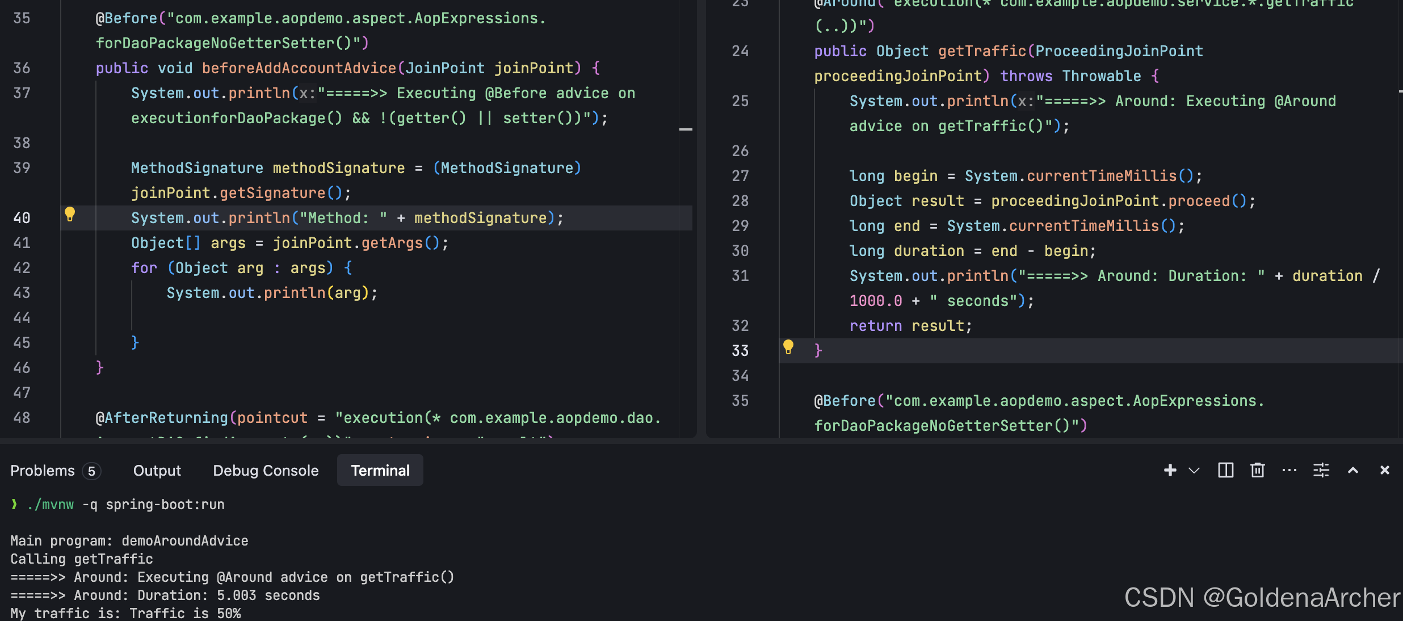Add a new terminal with plus icon
The width and height of the screenshot is (1403, 621).
[1170, 470]
